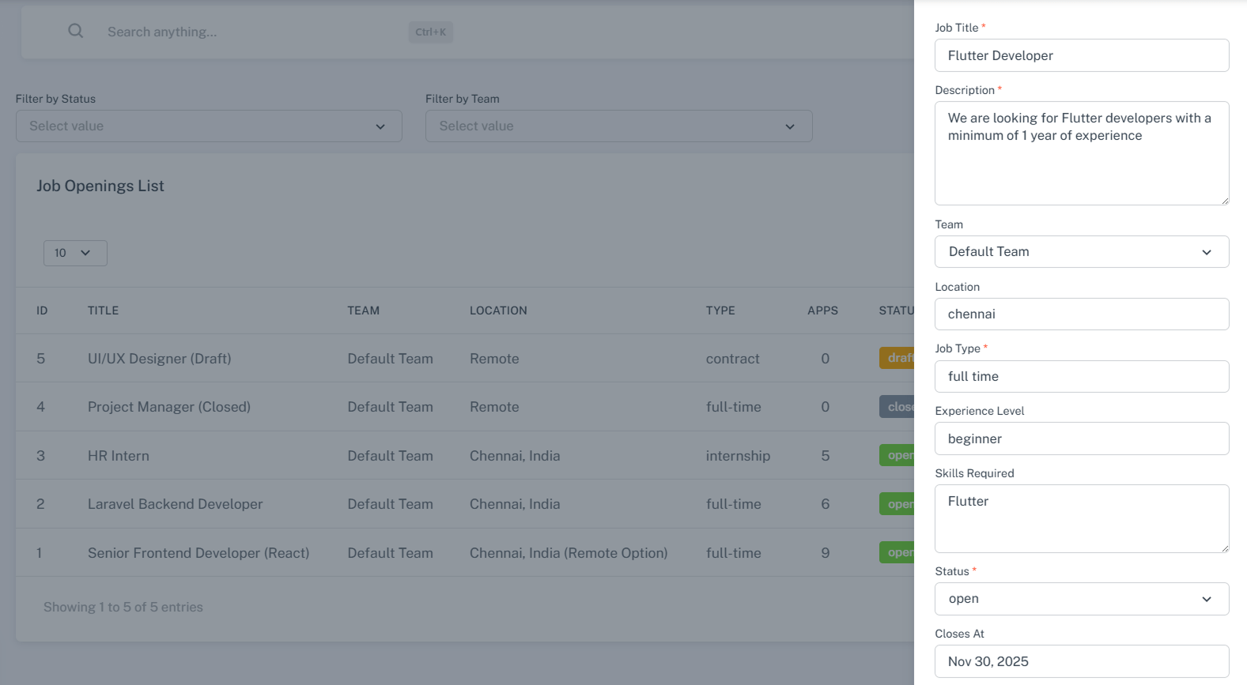Viewport: 1247px width, 685px height.
Task: Click the Location field containing chennai
Action: coord(1081,314)
